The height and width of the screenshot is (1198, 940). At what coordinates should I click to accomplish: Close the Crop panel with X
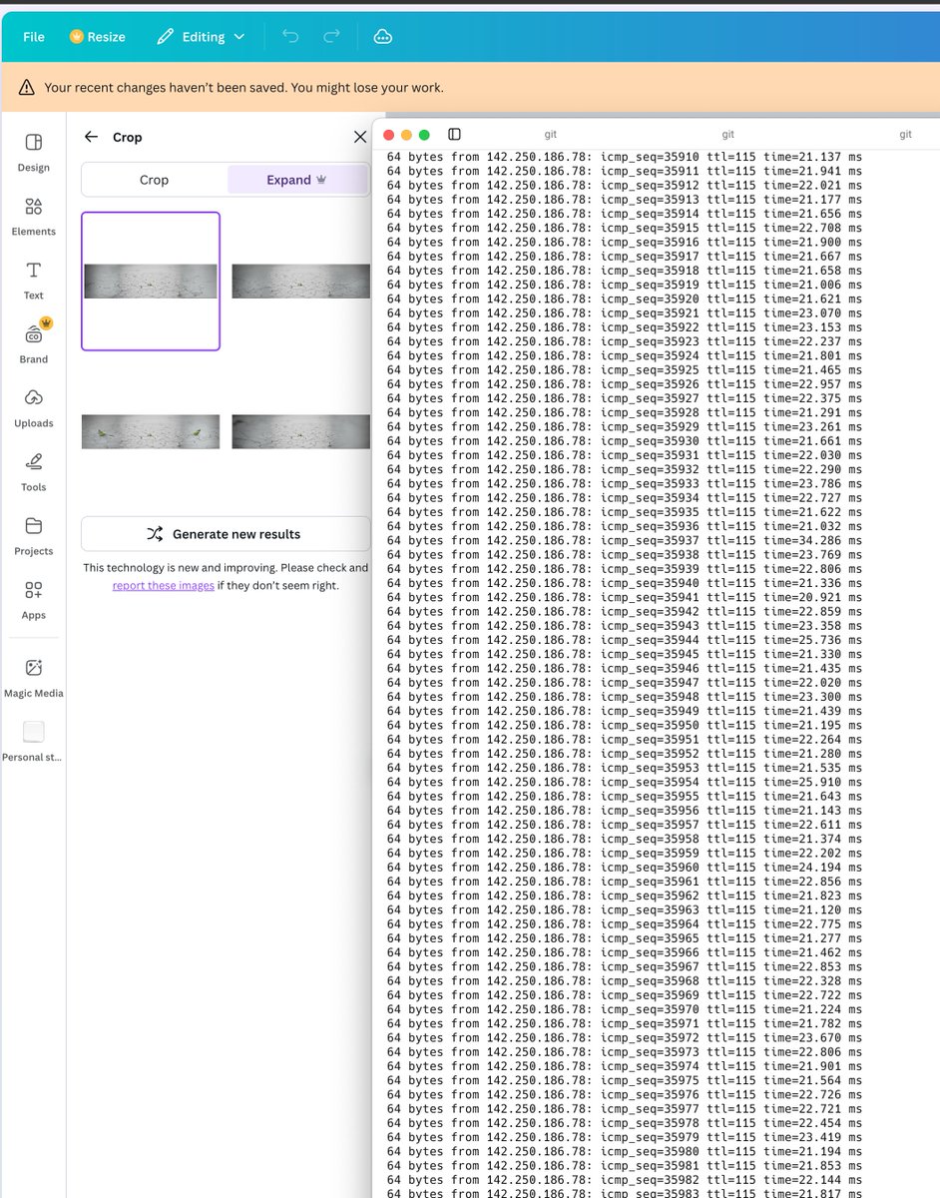[360, 137]
